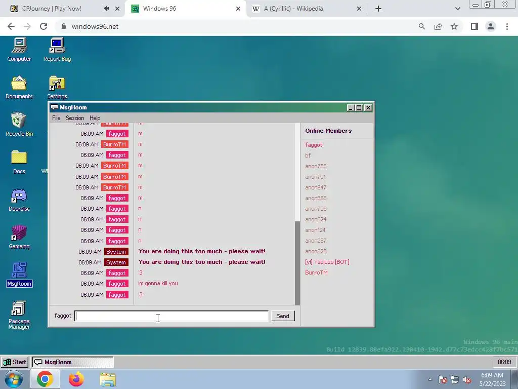Select anon709 in Online Members
This screenshot has height=389, width=518.
(316, 209)
